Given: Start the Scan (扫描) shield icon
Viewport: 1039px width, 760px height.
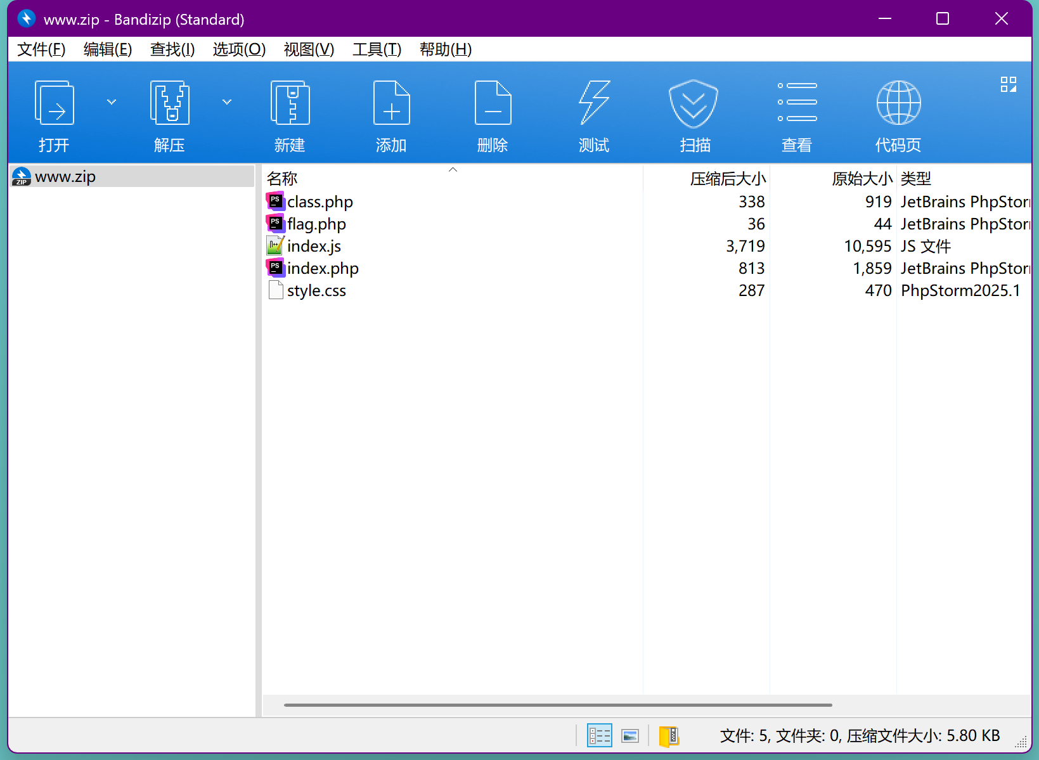Looking at the screenshot, I should click(x=694, y=104).
